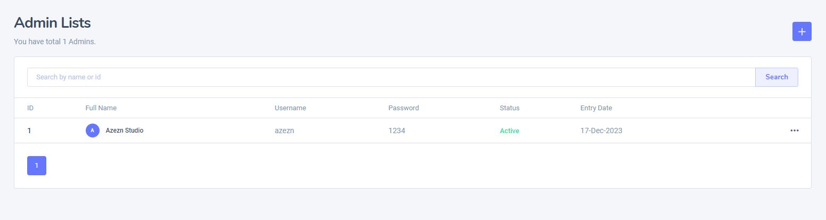Viewport: 826px width, 220px height.
Task: Click the total 1 Admins subtitle text
Action: (55, 42)
